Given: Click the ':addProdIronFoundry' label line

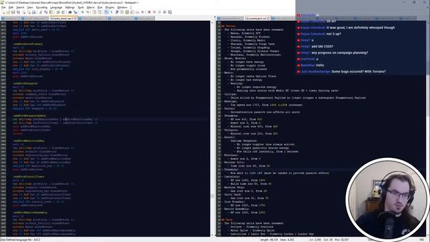Looking at the screenshot, I should click(28, 44).
